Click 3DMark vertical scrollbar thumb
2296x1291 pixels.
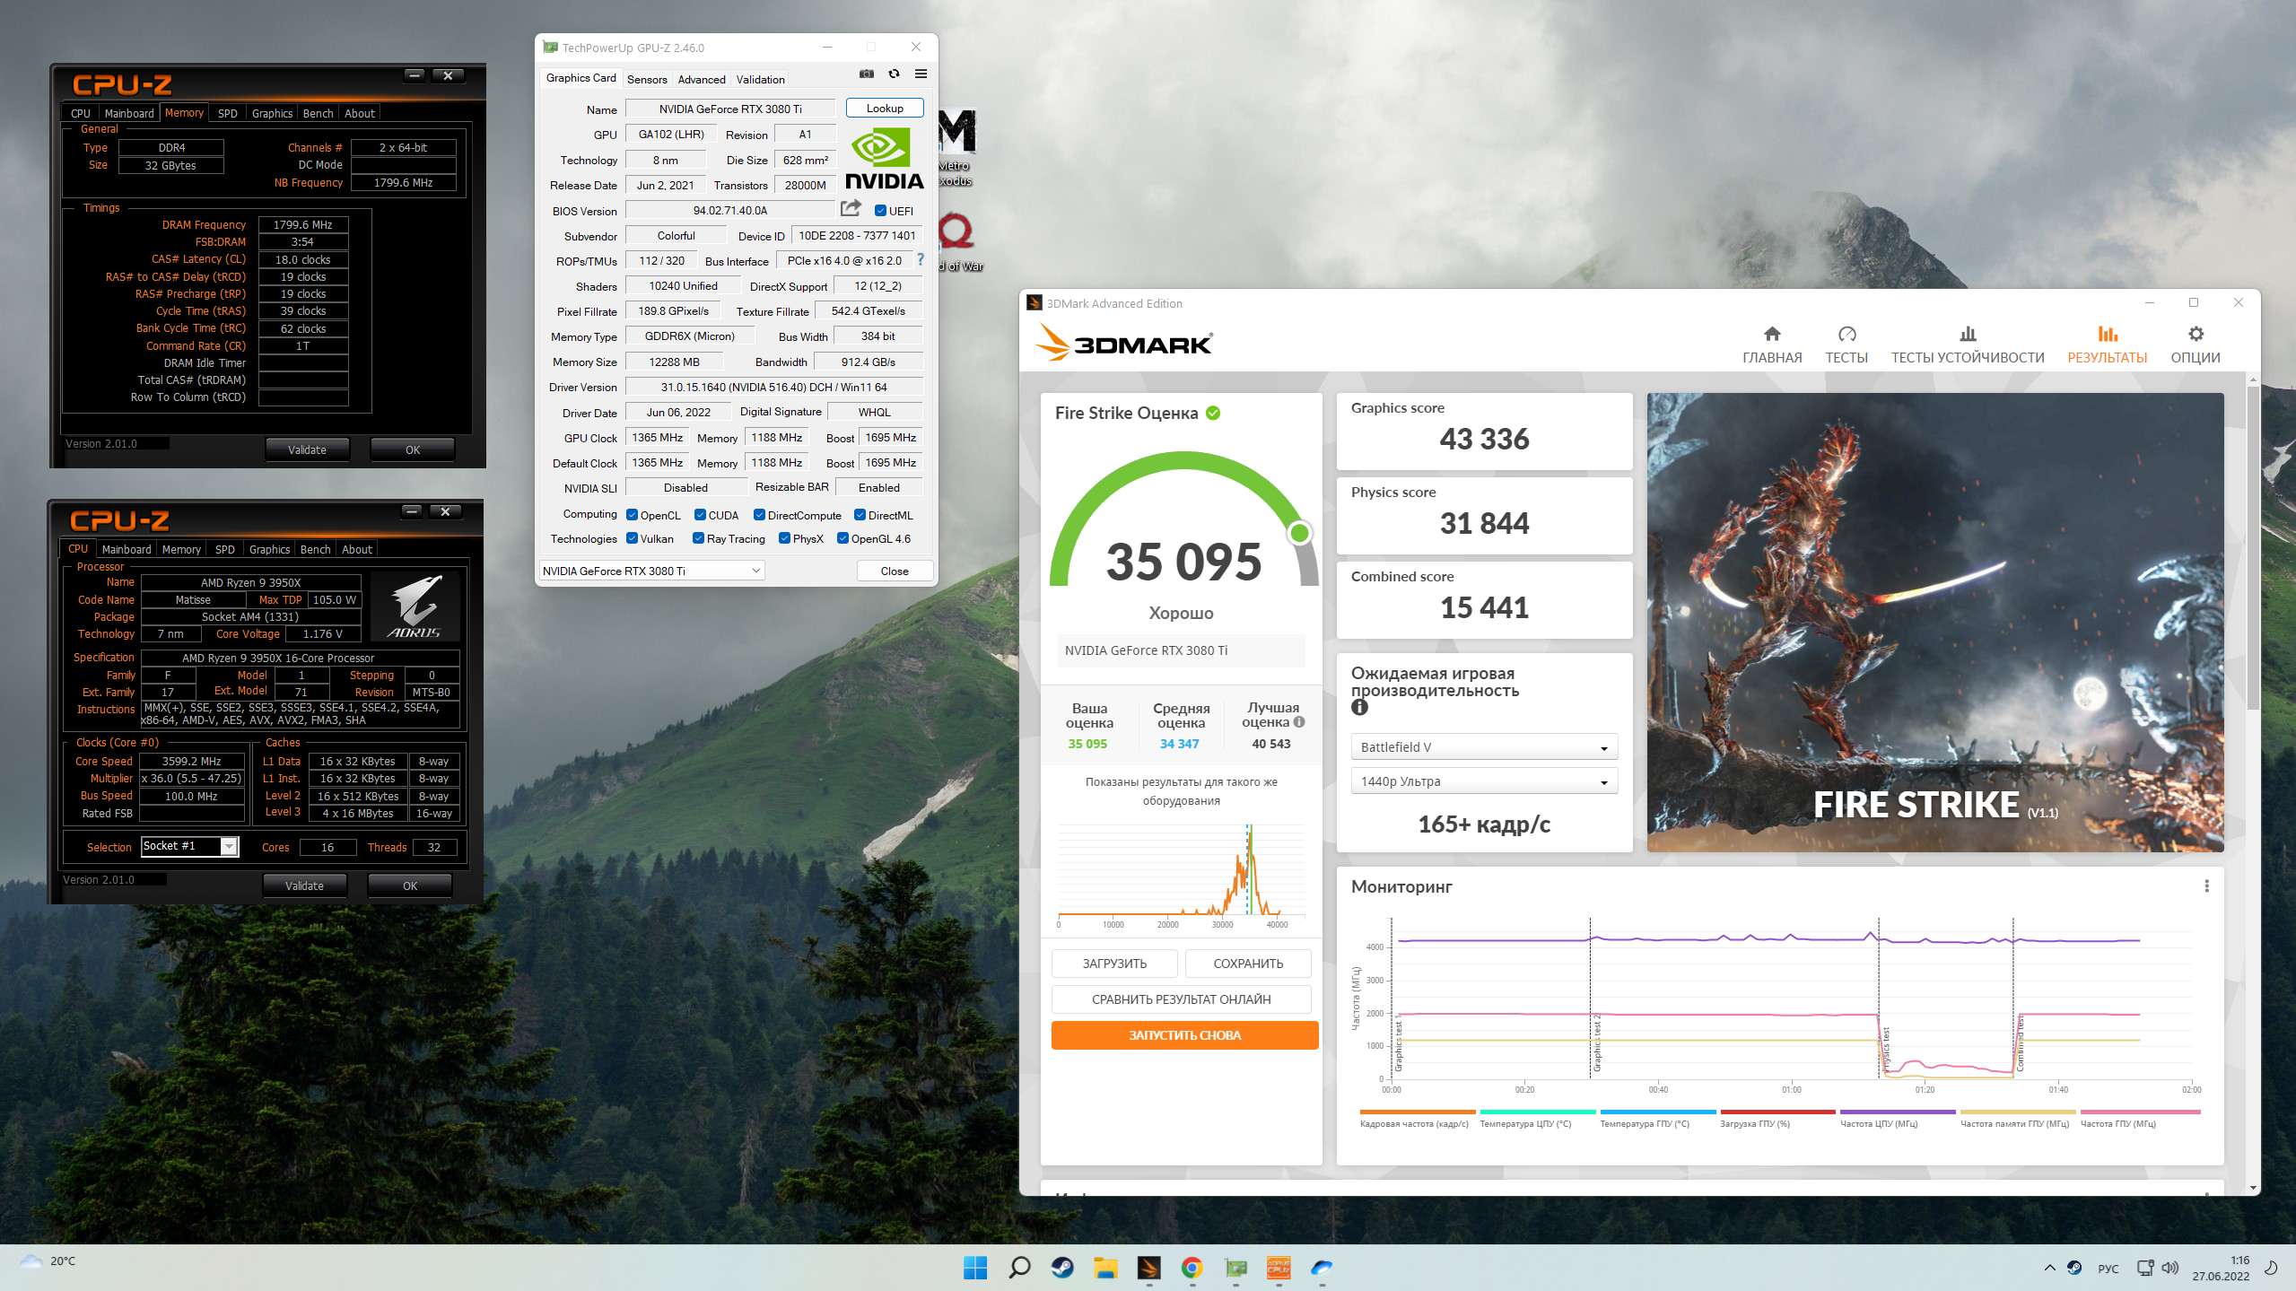2253,547
